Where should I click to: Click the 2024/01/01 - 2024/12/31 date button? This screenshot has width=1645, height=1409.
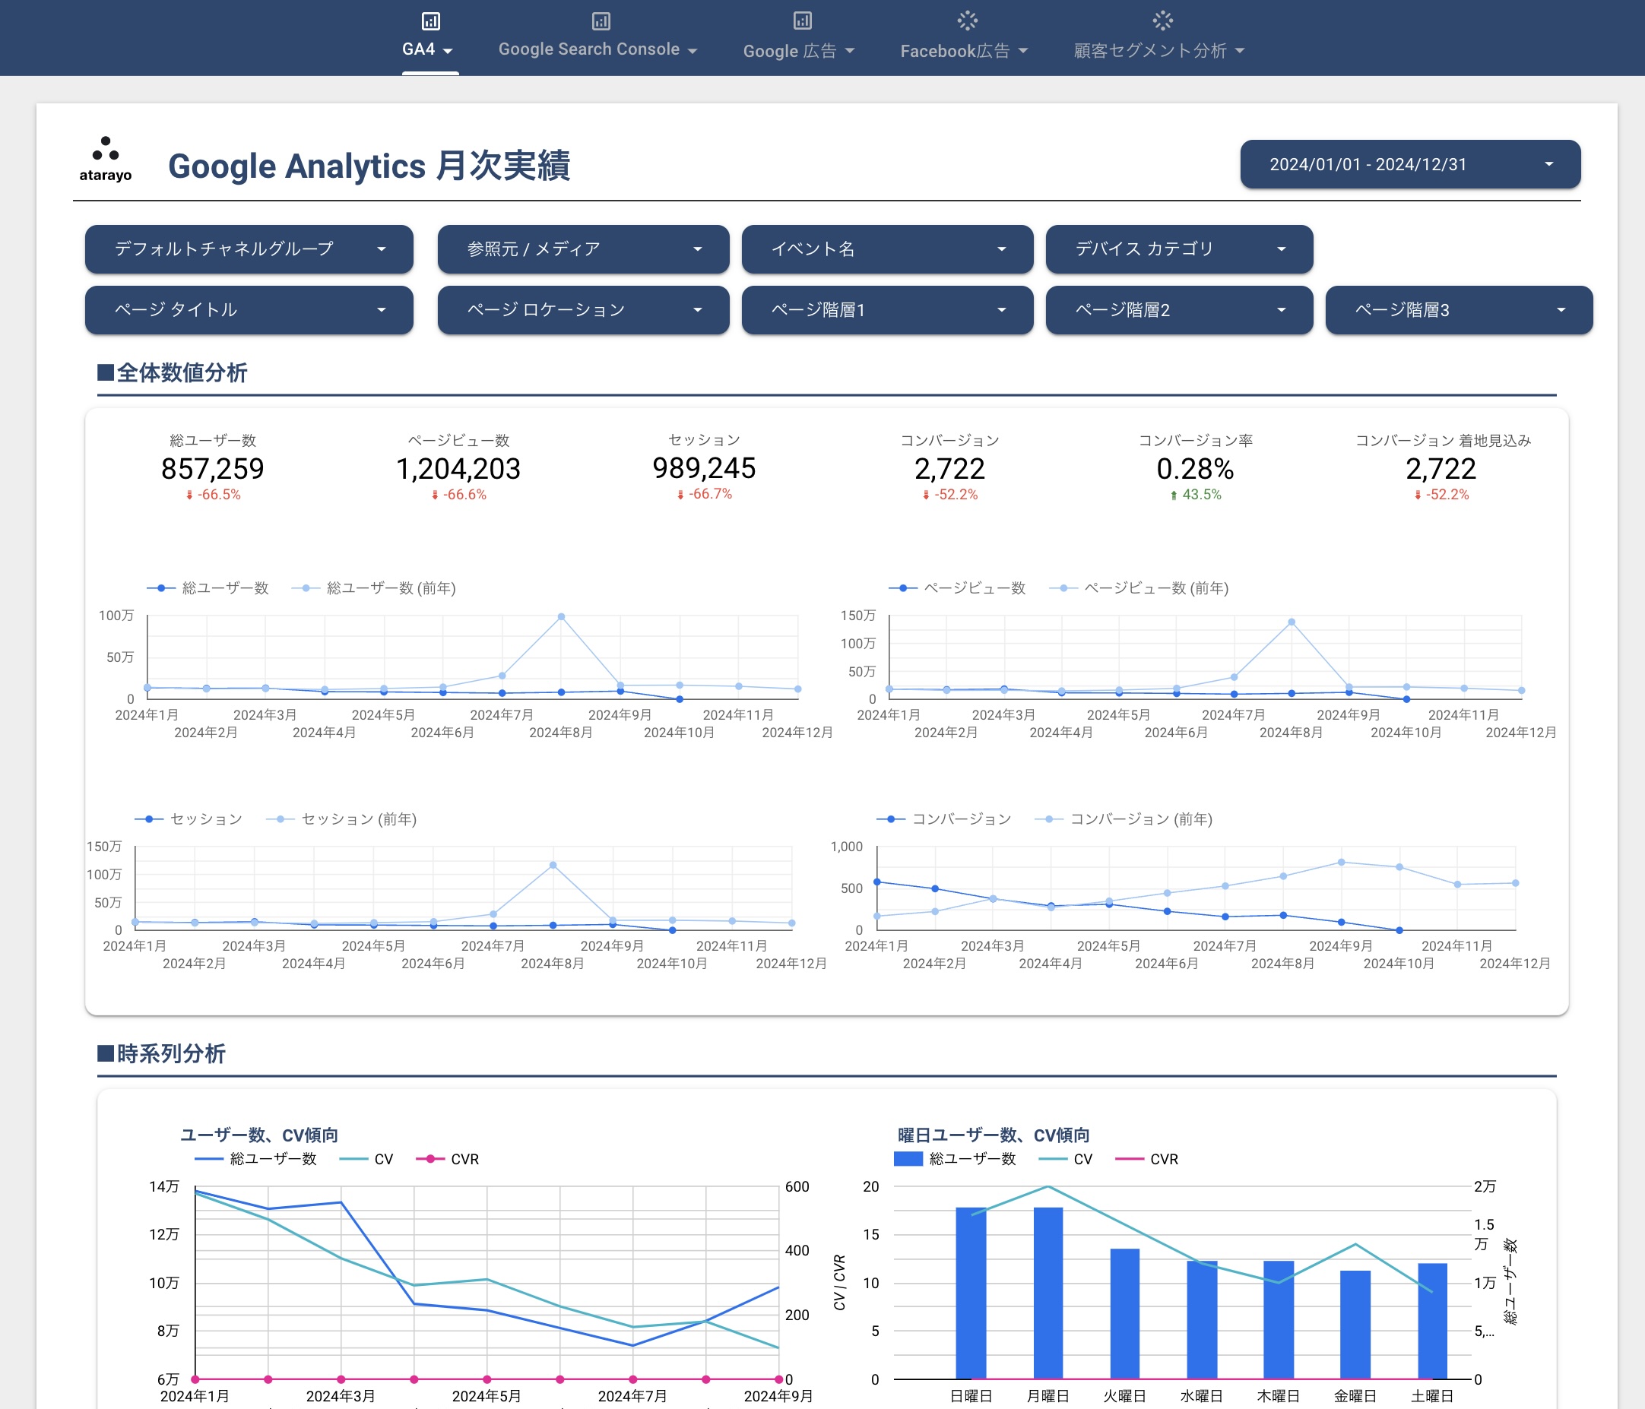[x=1406, y=163]
